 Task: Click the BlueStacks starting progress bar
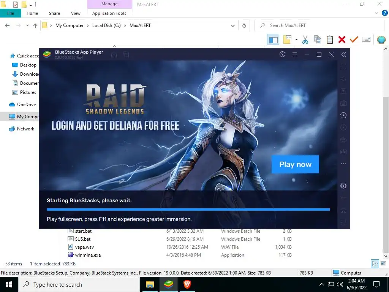pyautogui.click(x=188, y=209)
